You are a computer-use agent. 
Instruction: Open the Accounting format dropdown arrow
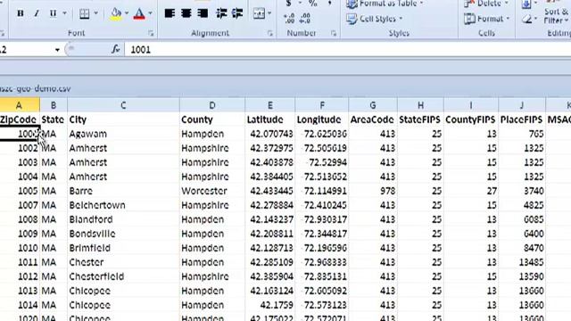pos(300,4)
